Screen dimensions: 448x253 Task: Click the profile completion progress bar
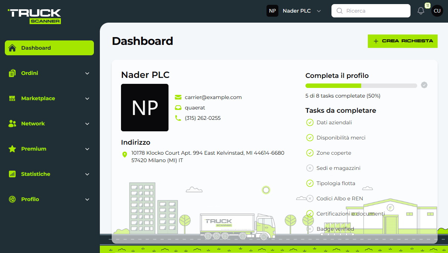click(361, 86)
